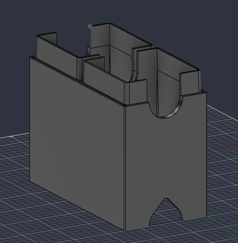Select the highlighted vertical edge below cursor marker
This screenshot has width=238, height=243.
90,38
